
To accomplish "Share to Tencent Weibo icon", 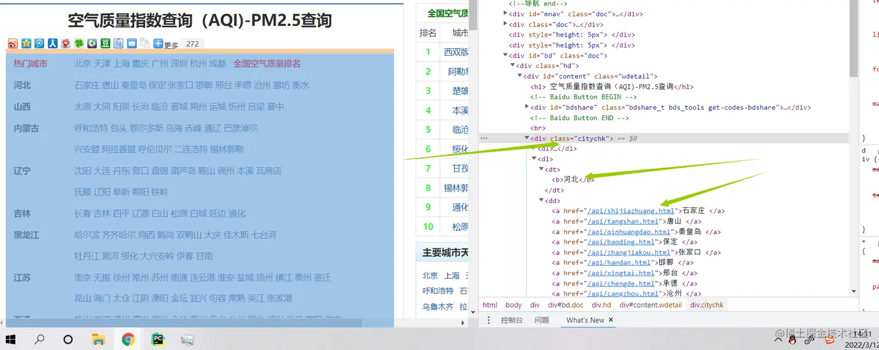I will [x=40, y=44].
